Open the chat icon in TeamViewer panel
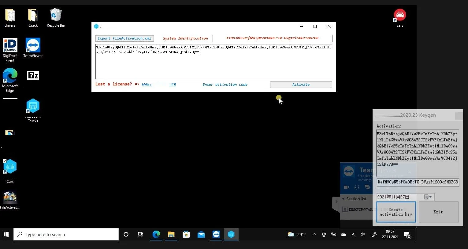This screenshot has height=249, width=468. coord(367,187)
